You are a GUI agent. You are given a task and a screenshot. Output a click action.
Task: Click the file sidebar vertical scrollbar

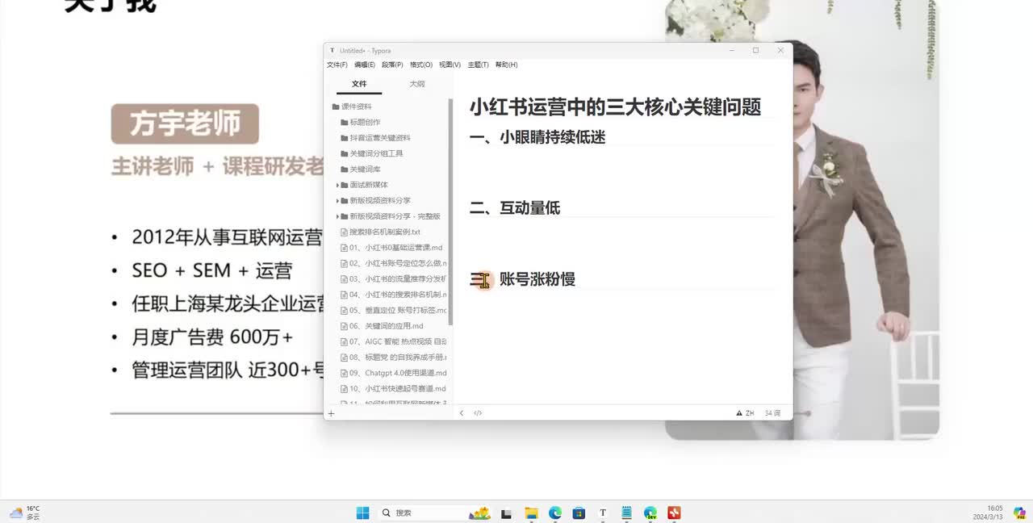(x=450, y=211)
